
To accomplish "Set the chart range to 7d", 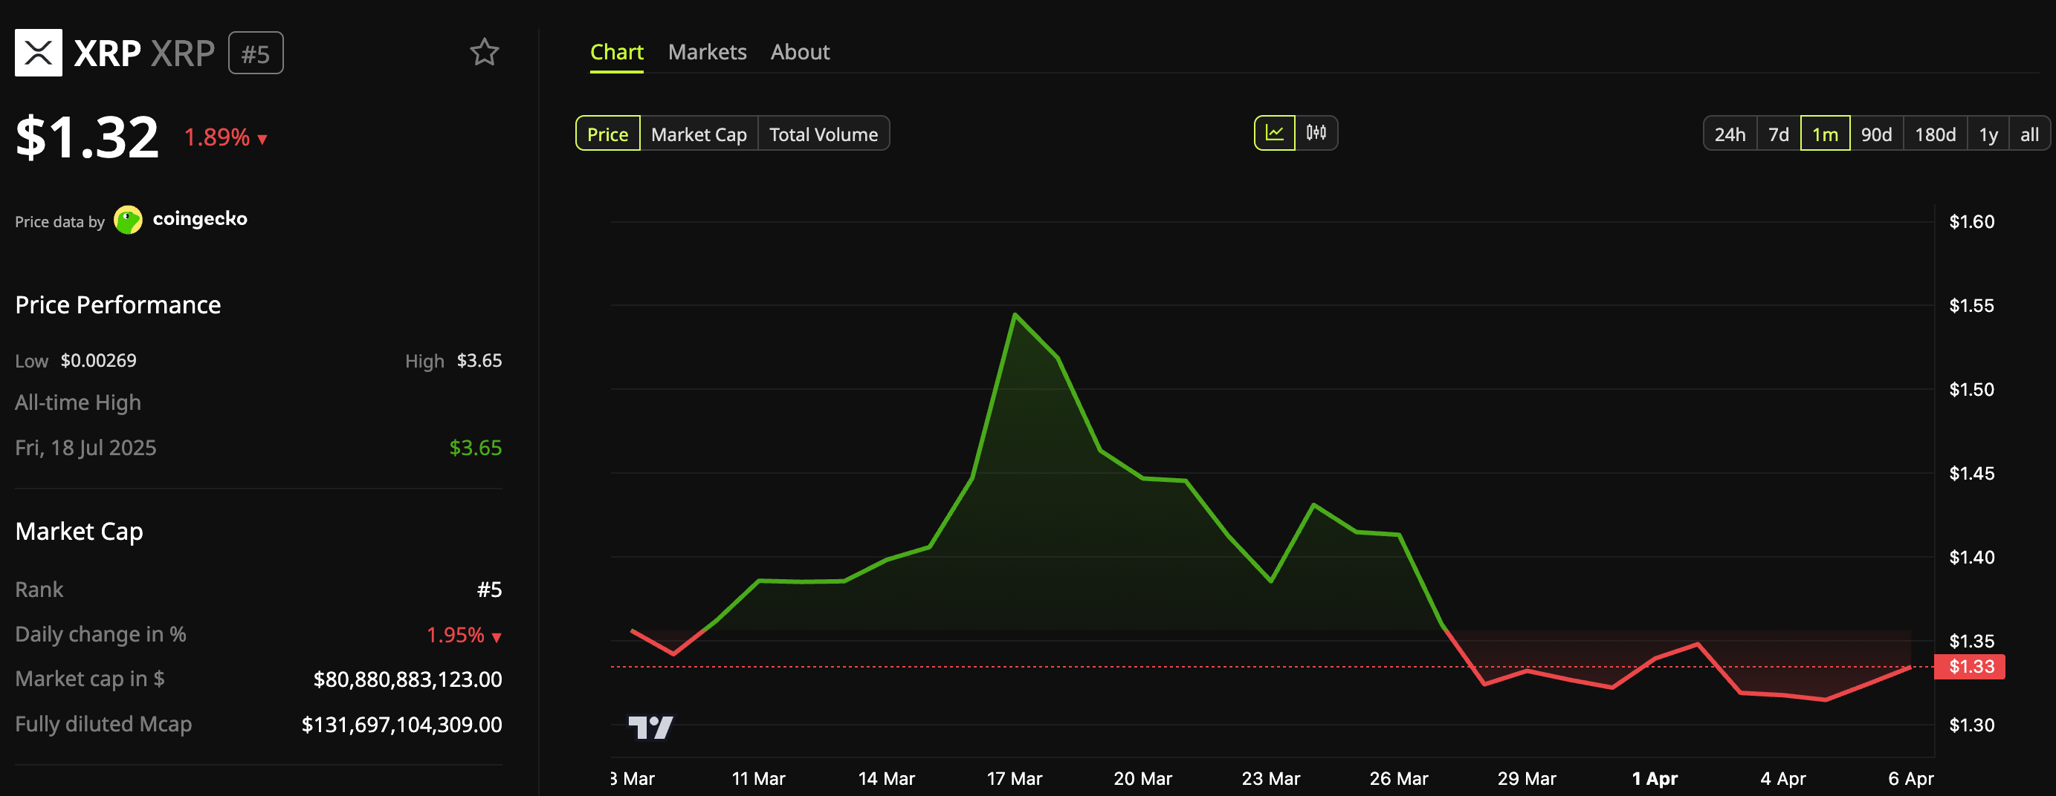I will pos(1779,134).
